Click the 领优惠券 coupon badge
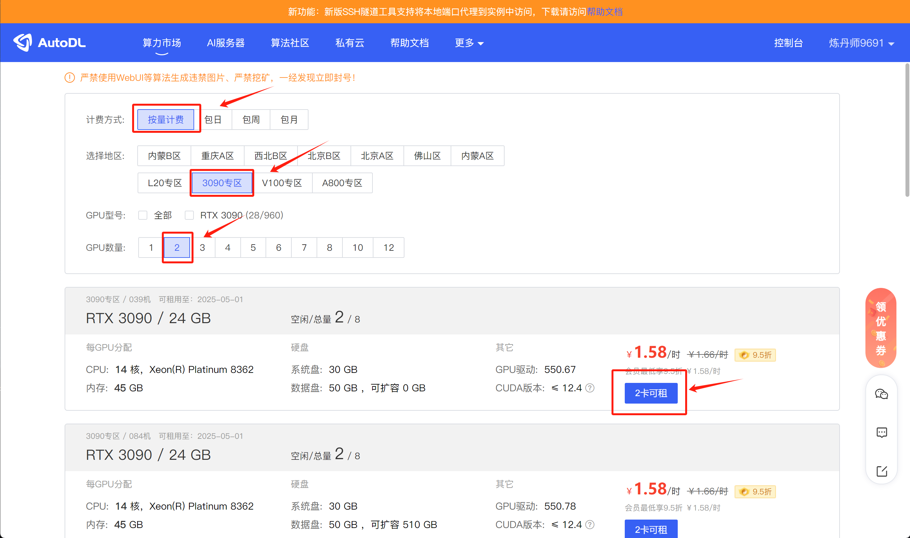Viewport: 910px width, 538px height. point(881,328)
